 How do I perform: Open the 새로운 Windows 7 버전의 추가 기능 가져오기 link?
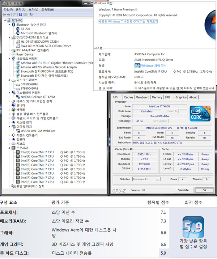(x=128, y=21)
